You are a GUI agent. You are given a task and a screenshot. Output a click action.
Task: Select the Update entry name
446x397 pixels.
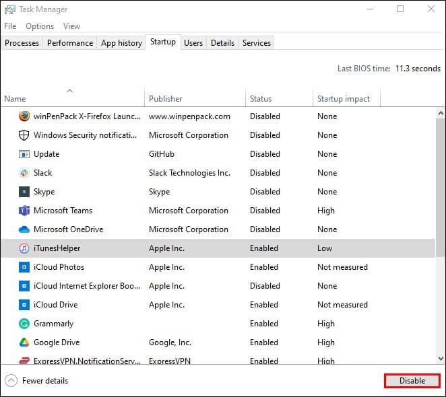pos(46,154)
